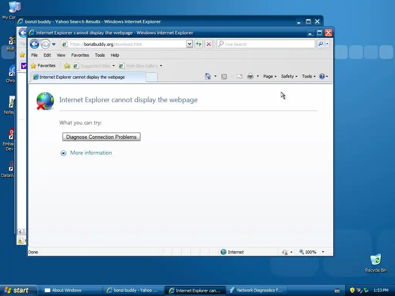Click the blue Help question mark icon
Image resolution: width=395 pixels, height=296 pixels.
click(322, 76)
